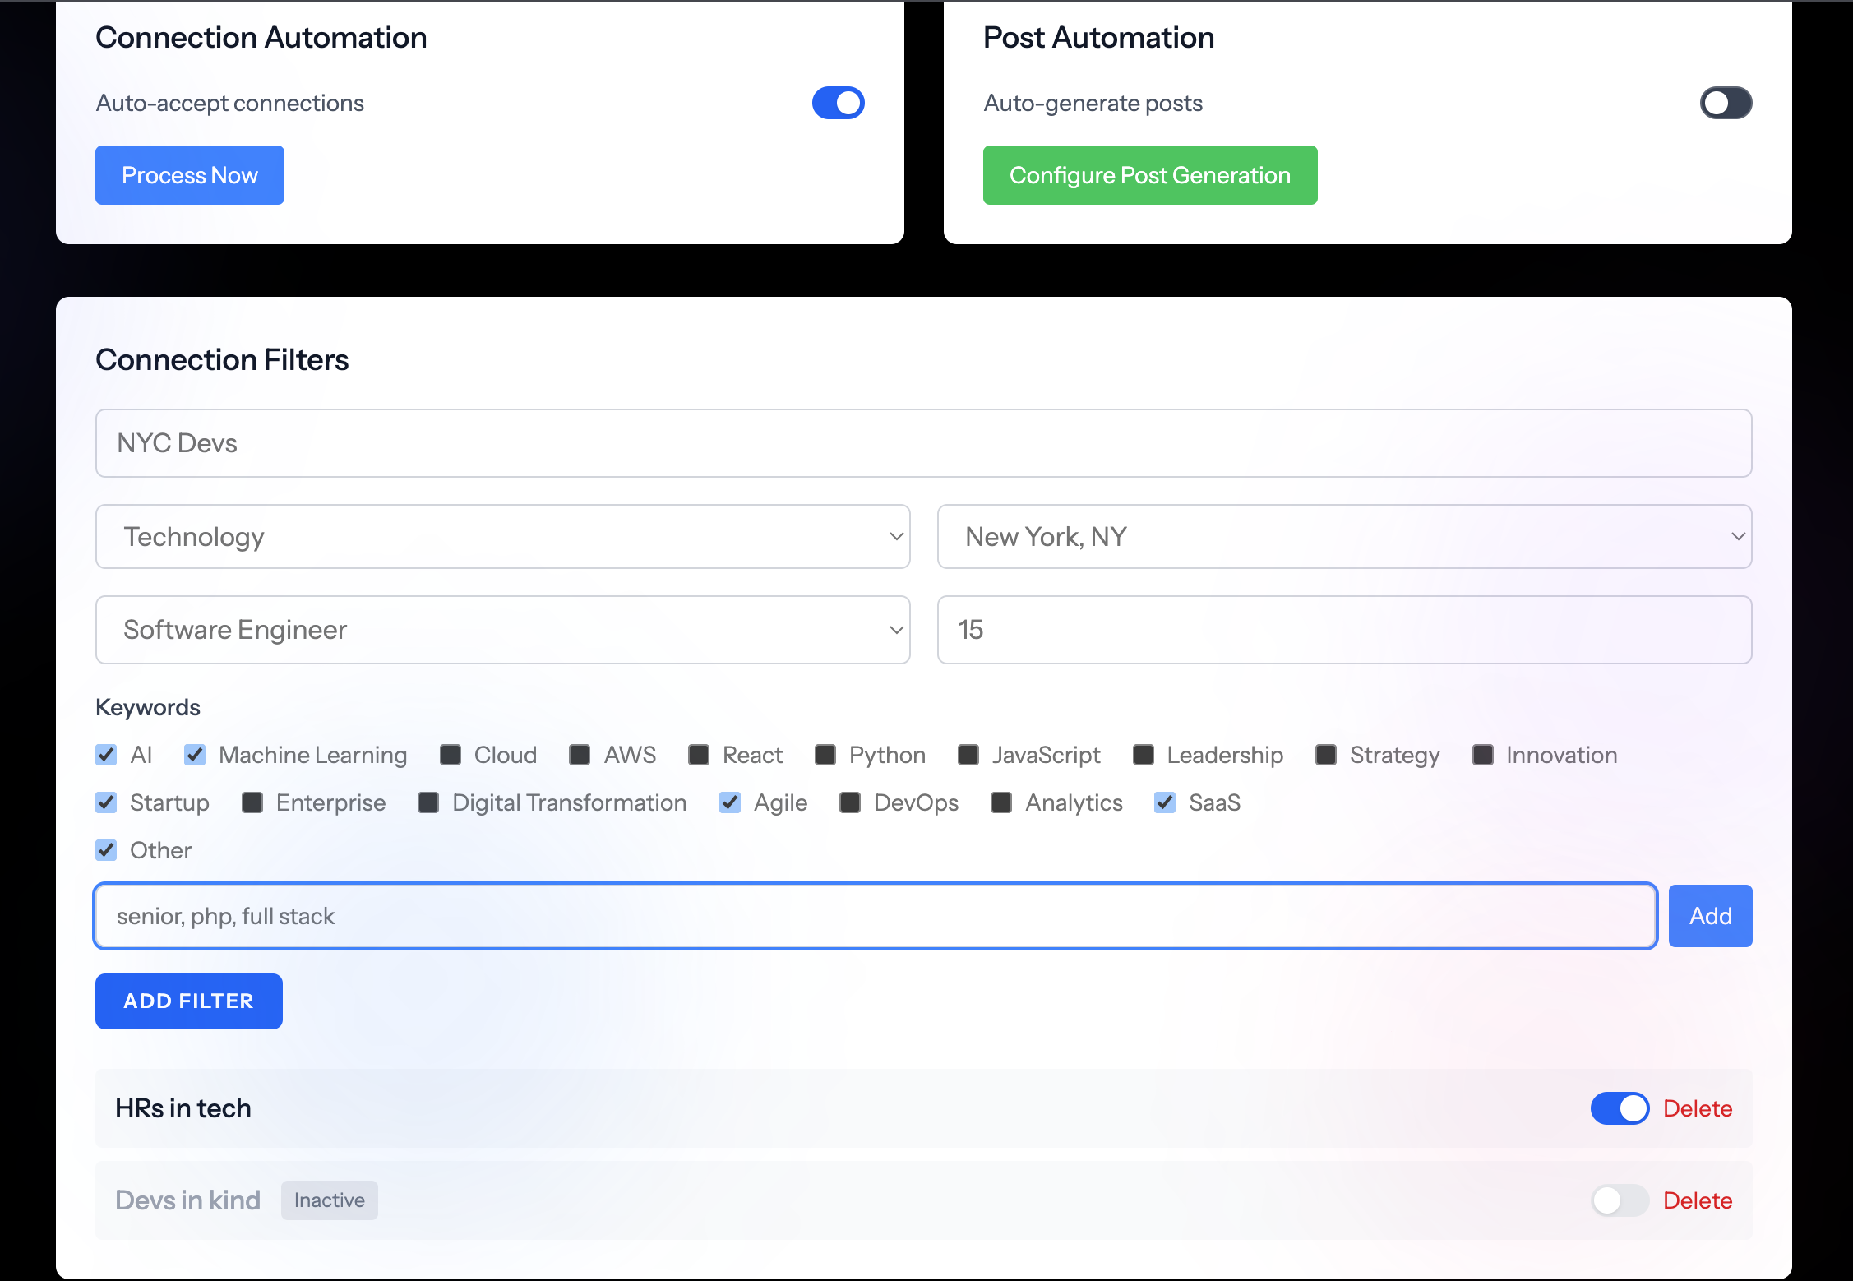Tick the DevOps keyword checkbox
1853x1281 pixels.
(850, 802)
